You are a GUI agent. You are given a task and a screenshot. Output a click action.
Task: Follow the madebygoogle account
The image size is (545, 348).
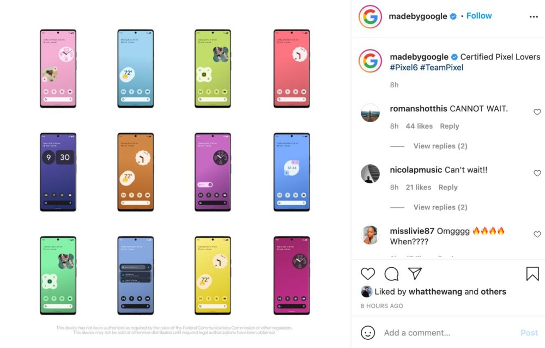[x=479, y=16]
